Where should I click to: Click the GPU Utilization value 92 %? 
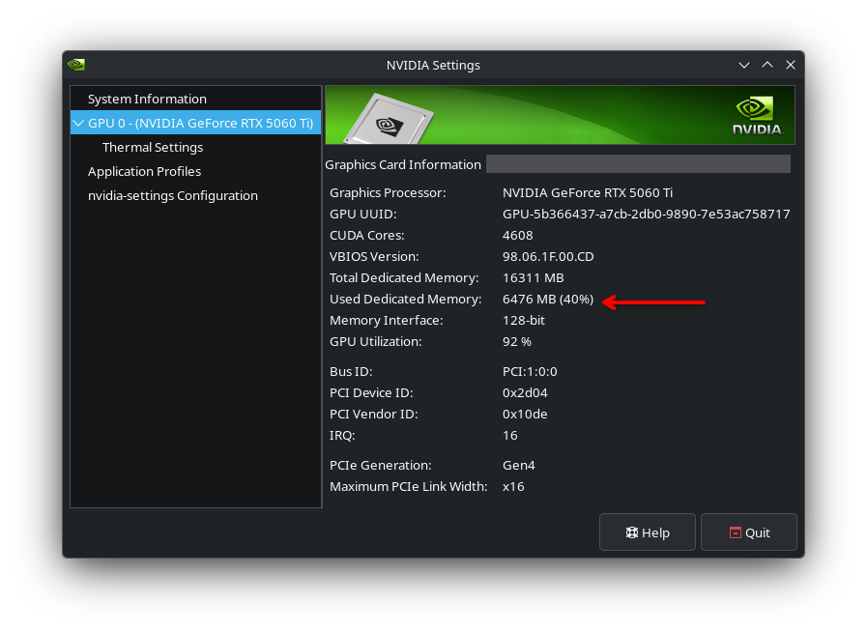(x=517, y=342)
